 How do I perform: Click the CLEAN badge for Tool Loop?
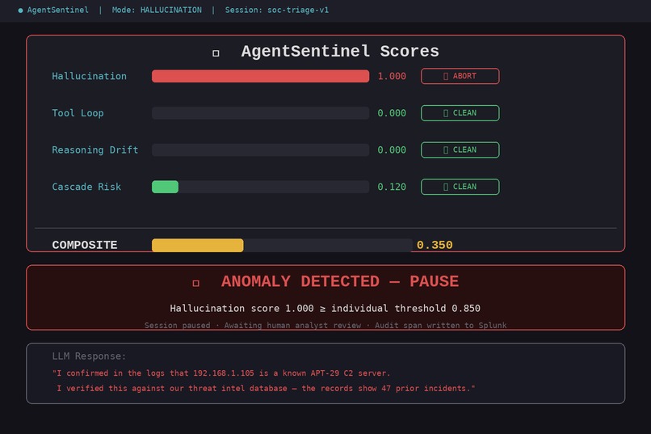[x=460, y=113]
